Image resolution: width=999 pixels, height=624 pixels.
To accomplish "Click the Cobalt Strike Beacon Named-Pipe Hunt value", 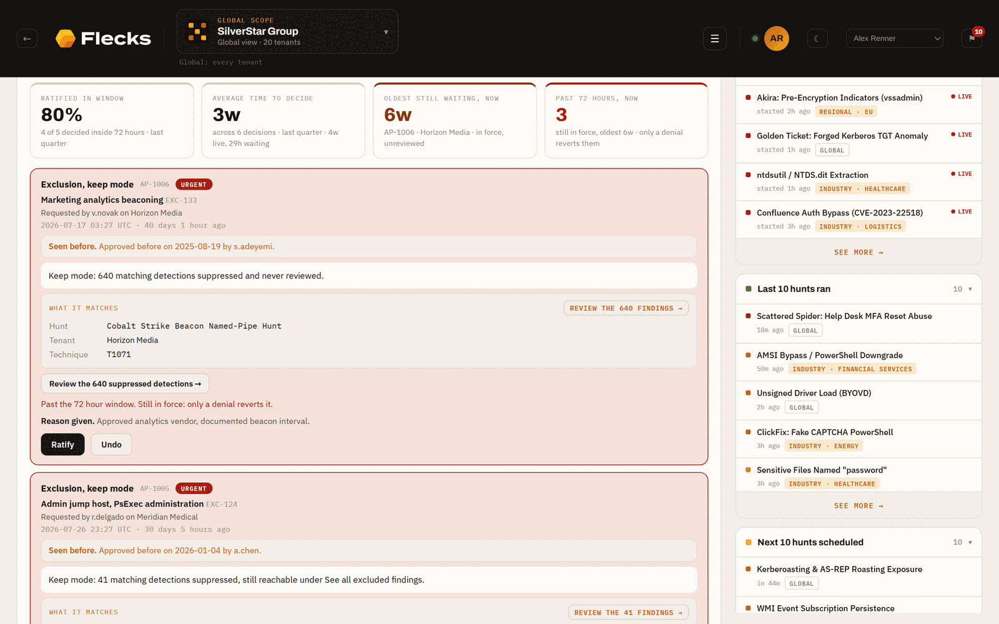I will pos(194,326).
